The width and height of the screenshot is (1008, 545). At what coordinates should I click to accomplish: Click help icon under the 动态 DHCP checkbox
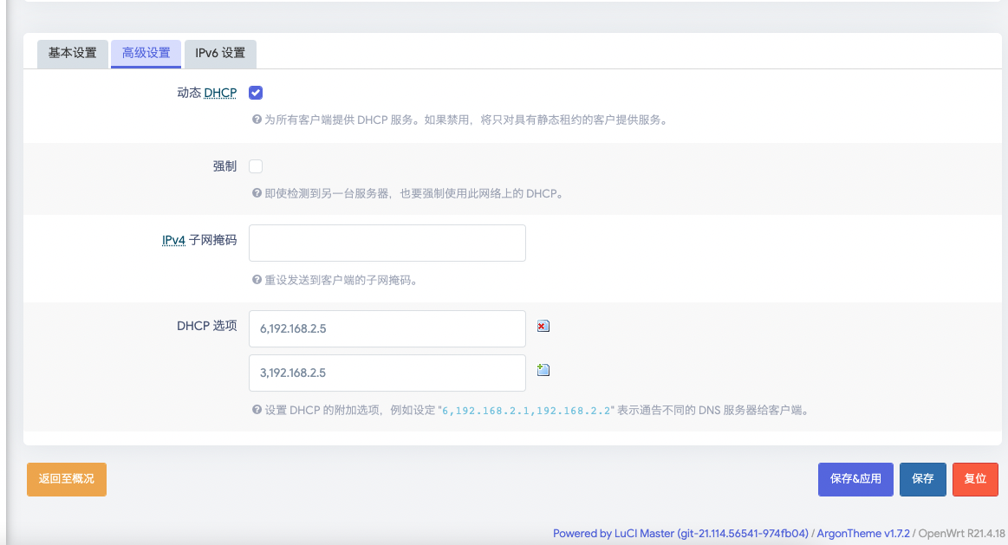(257, 120)
